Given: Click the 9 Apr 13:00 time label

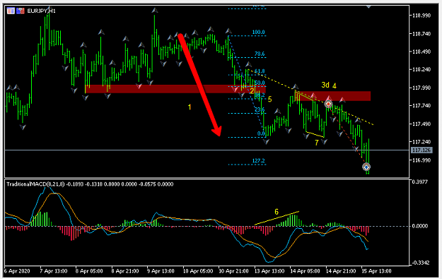Looking at the screenshot, I should (161, 271).
